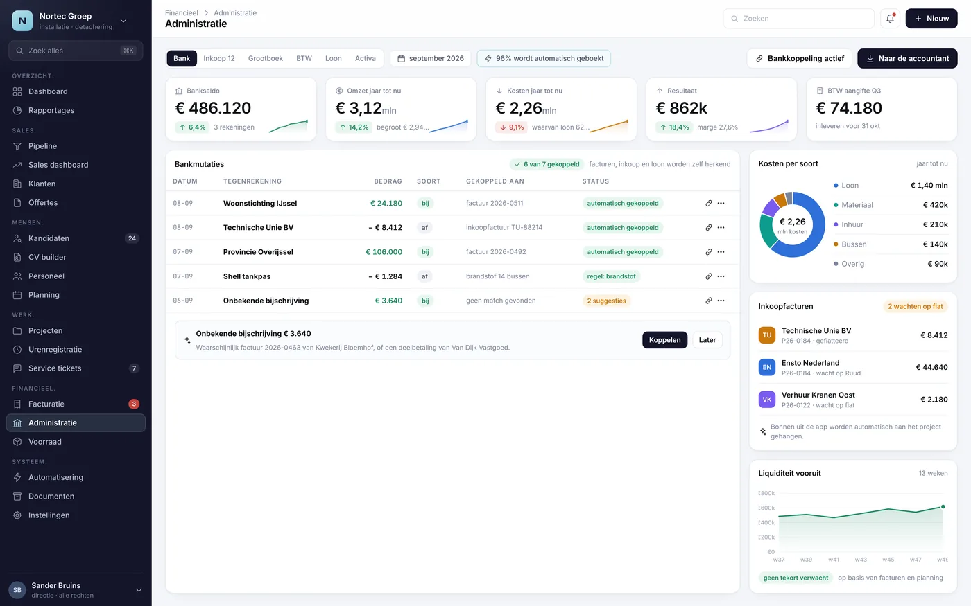Open CV builder in sidebar

click(76, 257)
